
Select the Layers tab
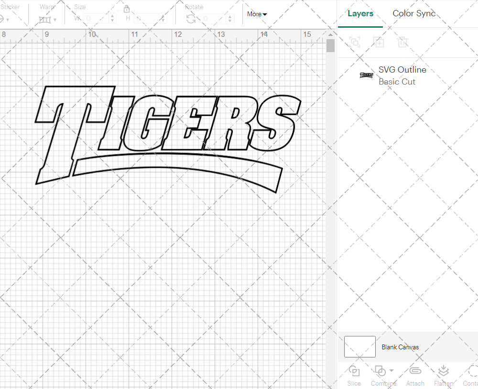(360, 13)
